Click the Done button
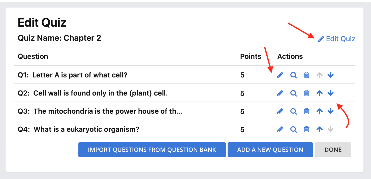The image size is (371, 179). pyautogui.click(x=333, y=150)
